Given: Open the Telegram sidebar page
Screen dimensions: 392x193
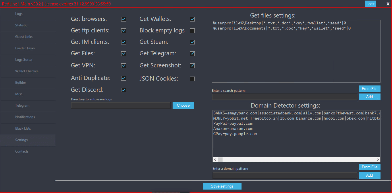Looking at the screenshot, I should [28, 106].
